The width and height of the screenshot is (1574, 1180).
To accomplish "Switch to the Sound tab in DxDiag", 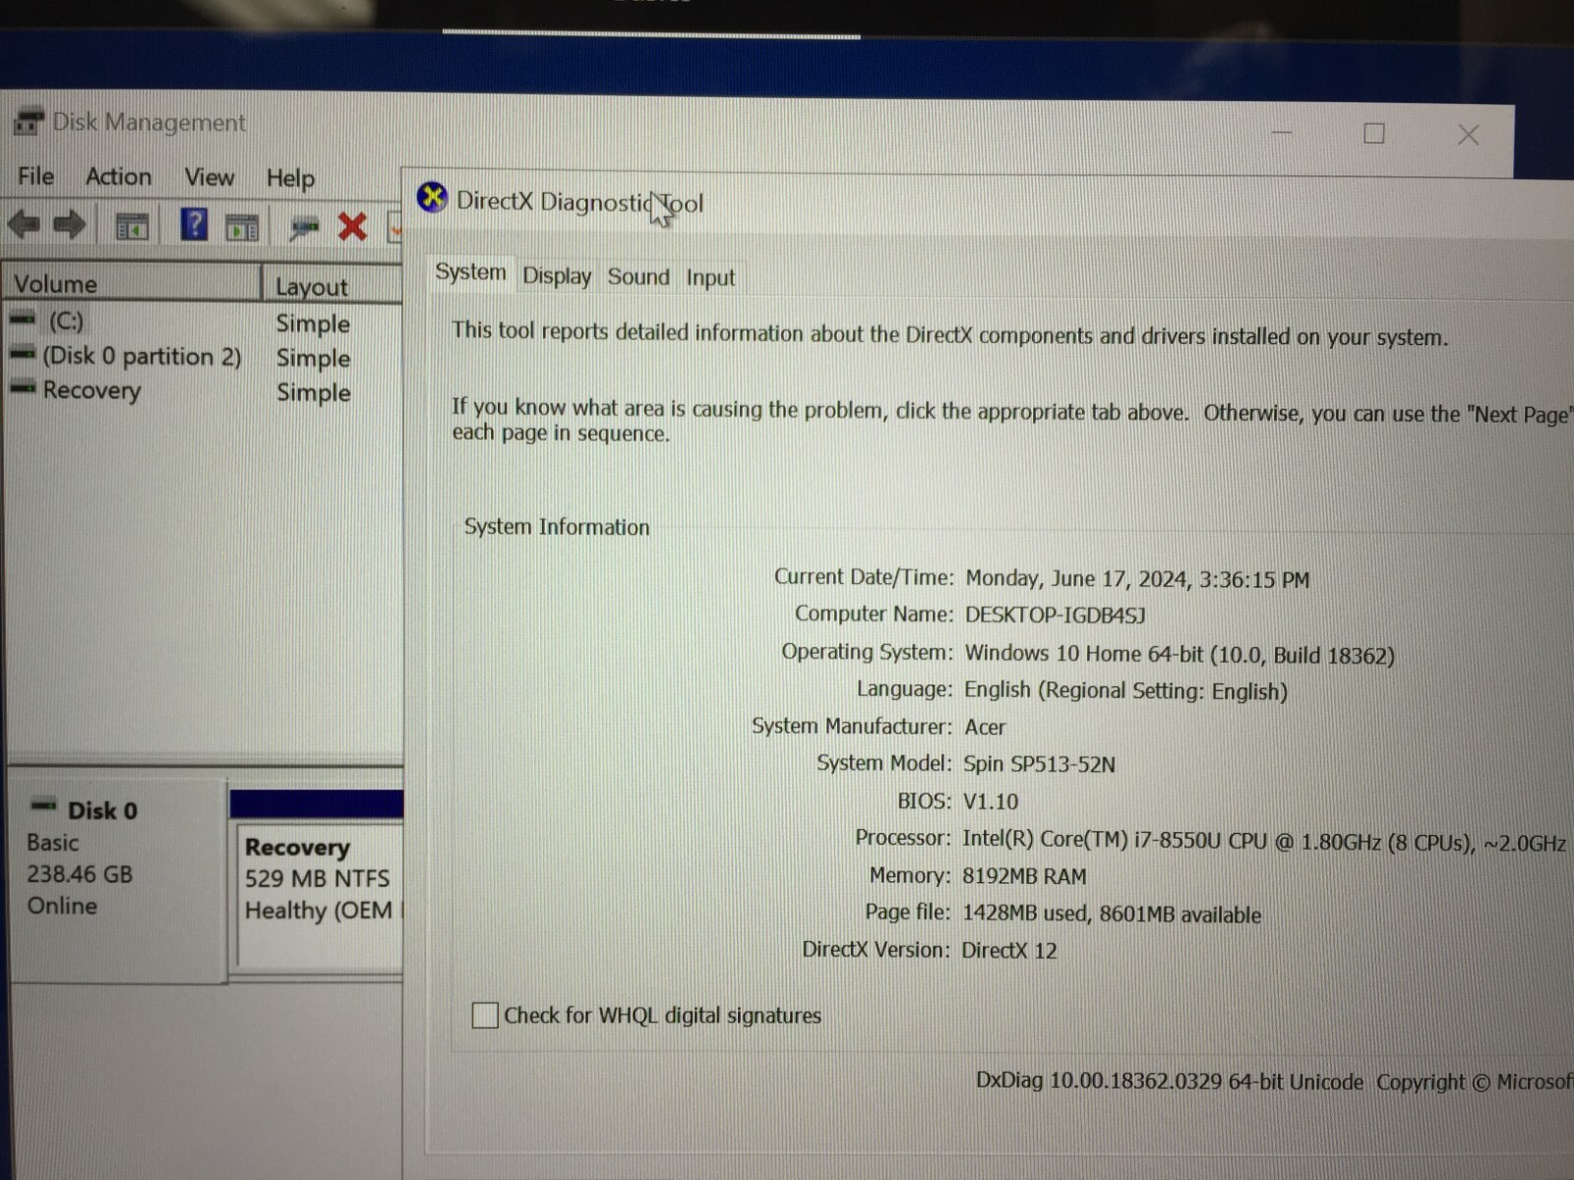I will pyautogui.click(x=638, y=277).
